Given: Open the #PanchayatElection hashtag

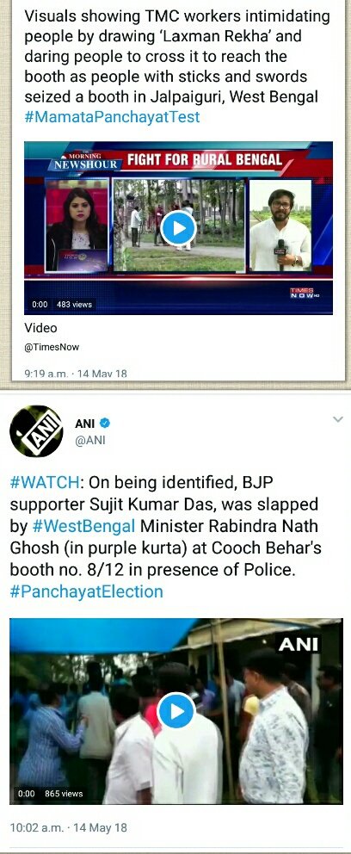Looking at the screenshot, I should pos(87,591).
